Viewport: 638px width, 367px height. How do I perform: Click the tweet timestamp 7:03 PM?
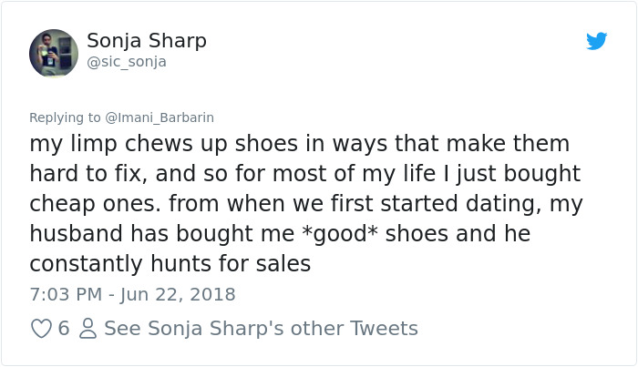66,294
